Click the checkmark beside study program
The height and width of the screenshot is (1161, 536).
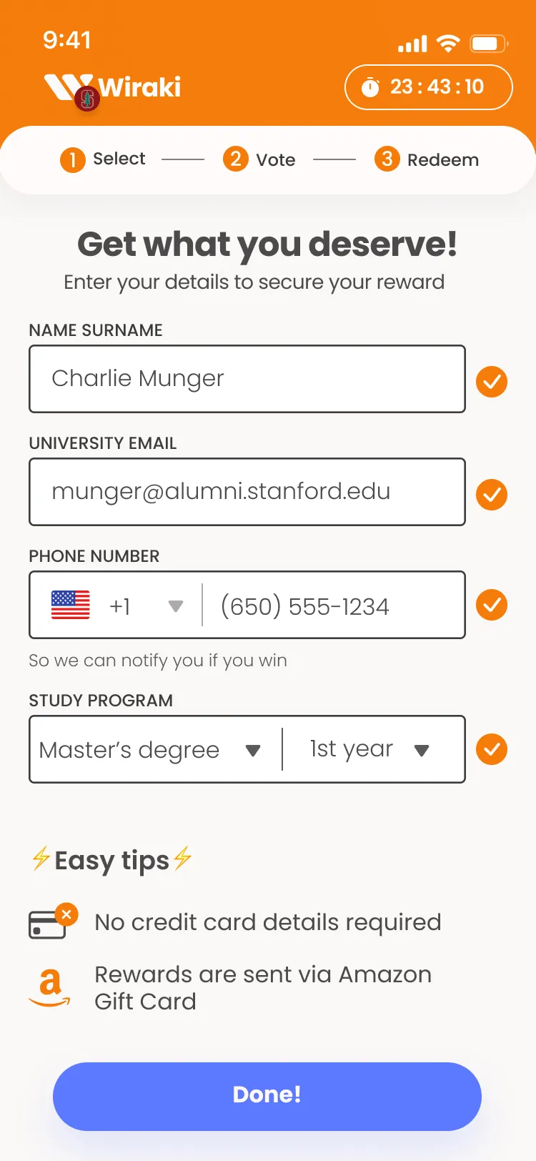492,749
